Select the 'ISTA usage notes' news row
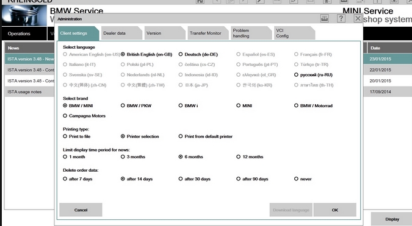This screenshot has height=226, width=412. pos(30,92)
